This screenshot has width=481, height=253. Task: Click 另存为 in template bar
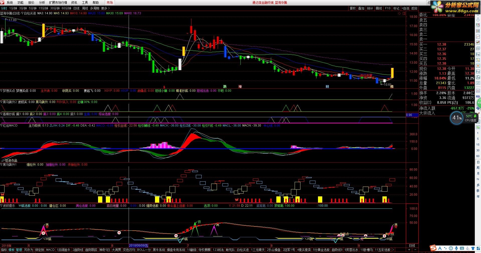pos(28,250)
